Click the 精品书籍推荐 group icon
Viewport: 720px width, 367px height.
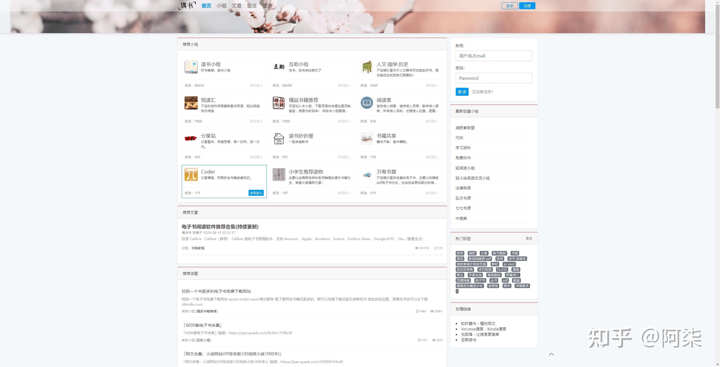279,103
